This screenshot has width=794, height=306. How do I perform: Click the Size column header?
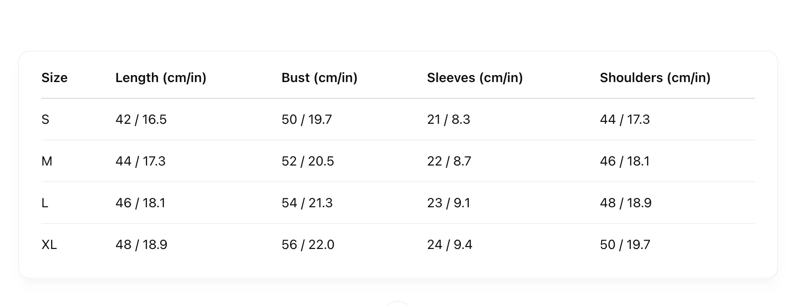point(54,78)
